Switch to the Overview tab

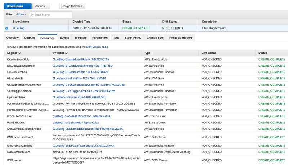coord(13,38)
